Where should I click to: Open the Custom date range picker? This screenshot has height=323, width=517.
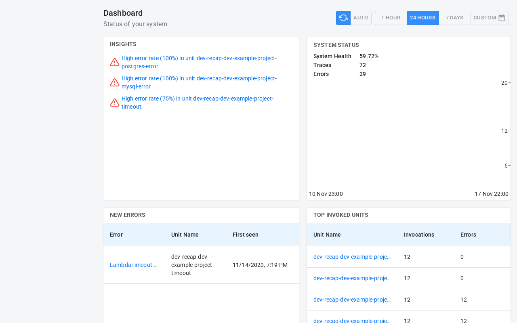[x=485, y=18]
